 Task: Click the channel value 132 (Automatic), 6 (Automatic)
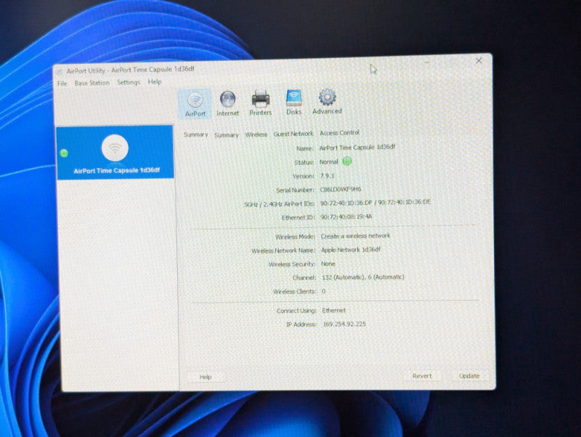pos(363,277)
